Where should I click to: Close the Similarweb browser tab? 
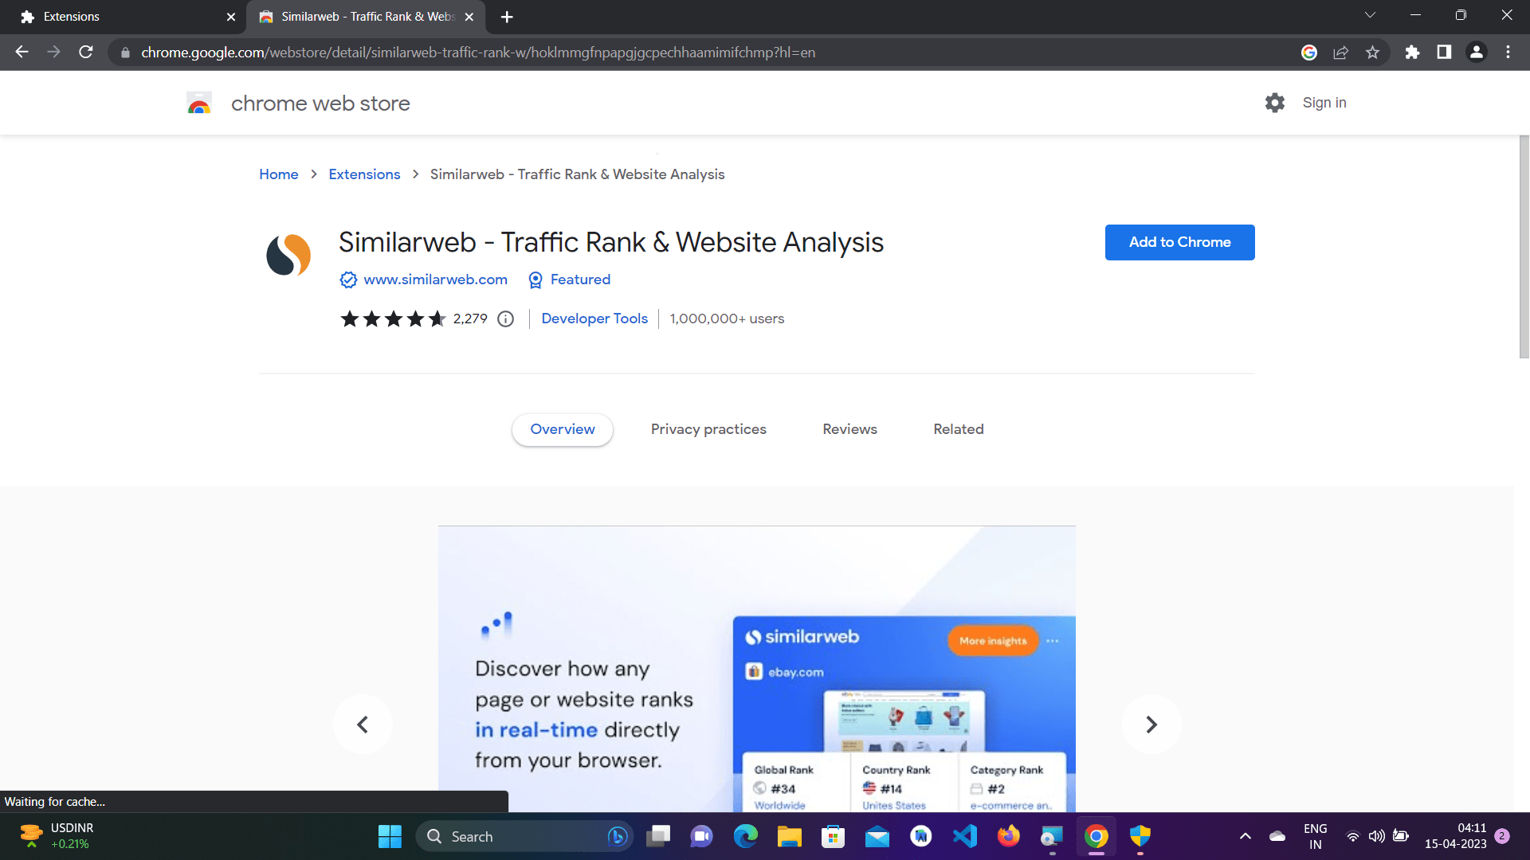469,17
